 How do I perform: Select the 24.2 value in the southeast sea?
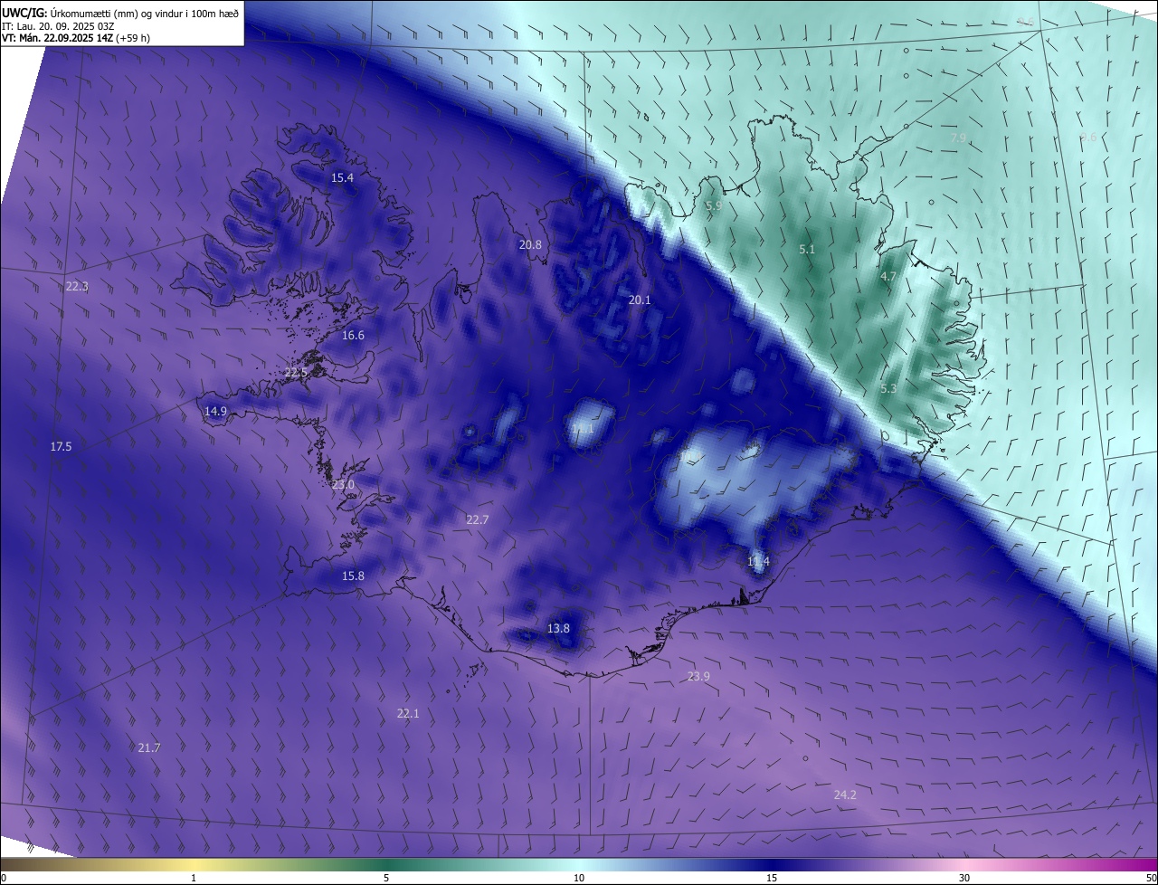pyautogui.click(x=845, y=795)
